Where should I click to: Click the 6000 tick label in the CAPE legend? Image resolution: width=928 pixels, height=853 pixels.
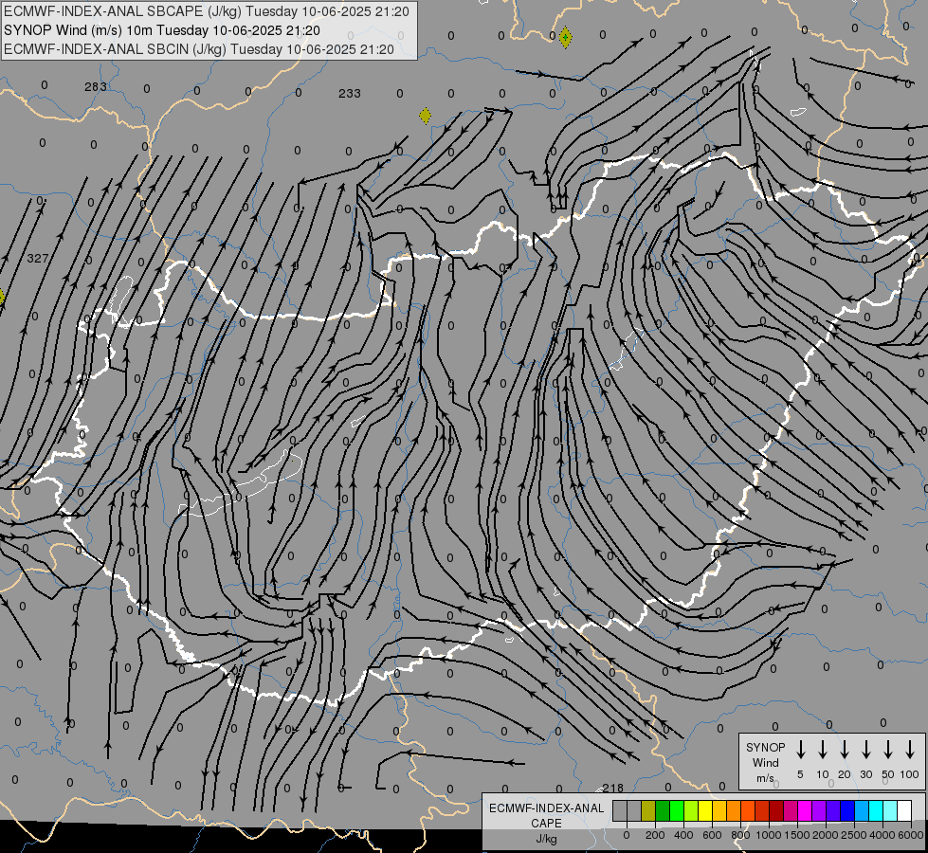point(911,835)
